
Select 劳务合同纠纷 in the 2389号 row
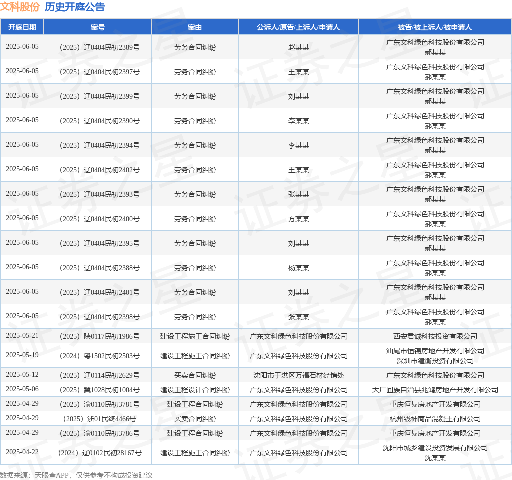(195, 47)
